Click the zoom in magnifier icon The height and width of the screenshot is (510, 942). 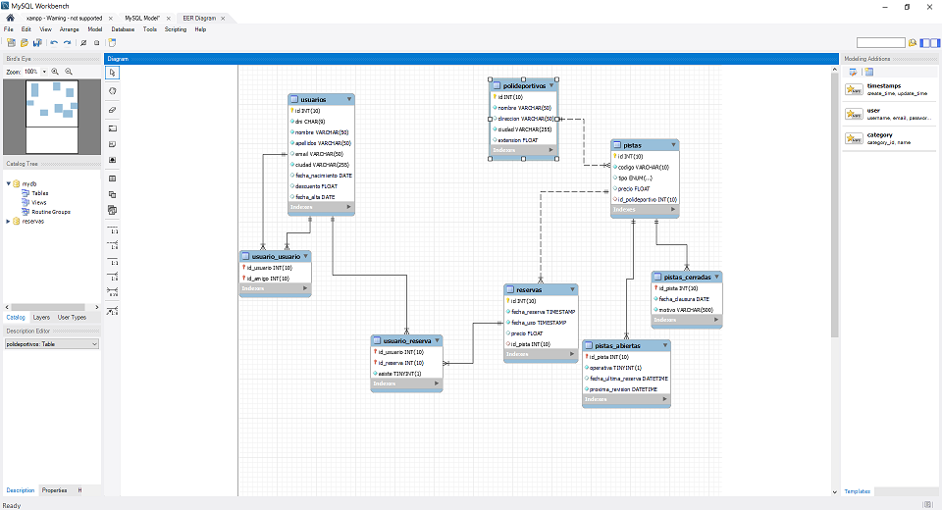(55, 73)
